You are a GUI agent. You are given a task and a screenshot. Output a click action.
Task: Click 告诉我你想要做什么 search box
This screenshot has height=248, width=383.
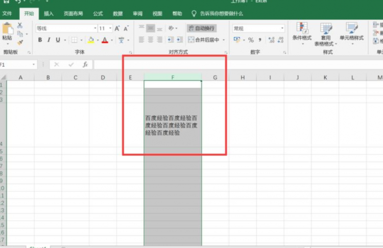click(218, 13)
